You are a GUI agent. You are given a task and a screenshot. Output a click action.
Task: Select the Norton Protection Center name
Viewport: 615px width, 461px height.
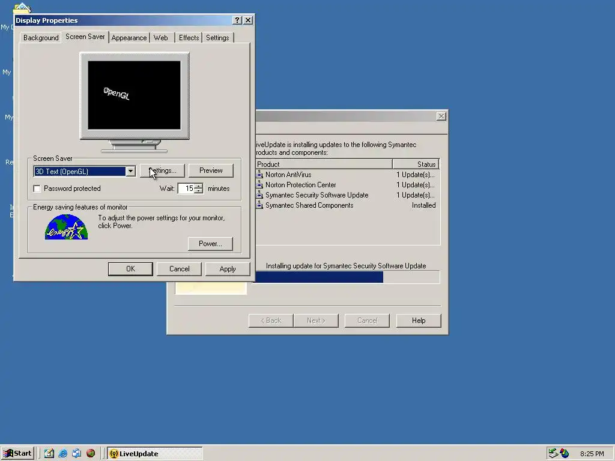coord(300,185)
